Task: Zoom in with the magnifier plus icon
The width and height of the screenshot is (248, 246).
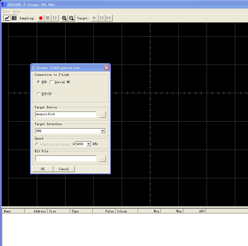Action: click(x=64, y=18)
